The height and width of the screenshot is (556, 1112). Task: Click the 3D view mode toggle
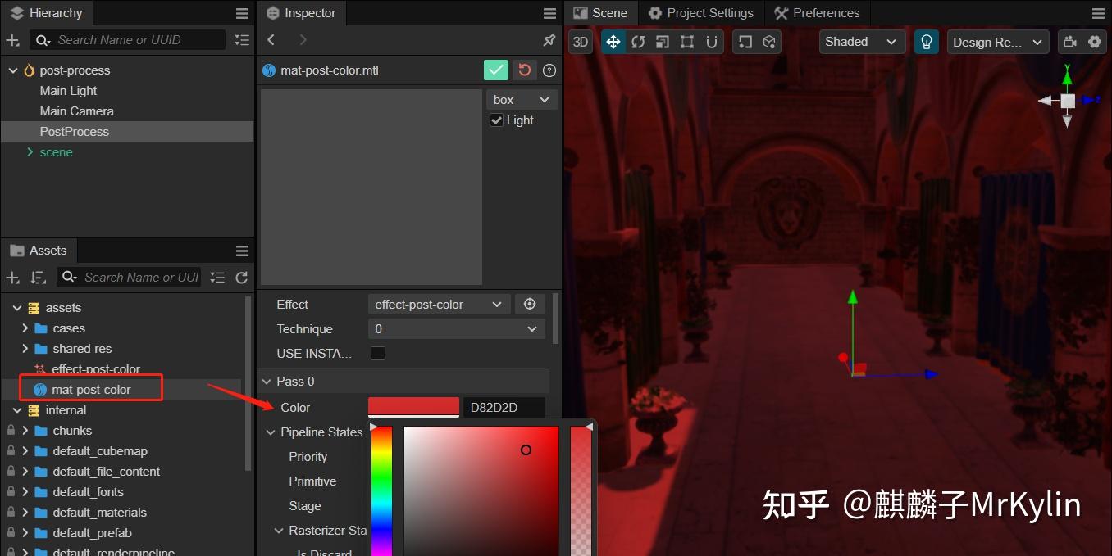(581, 42)
